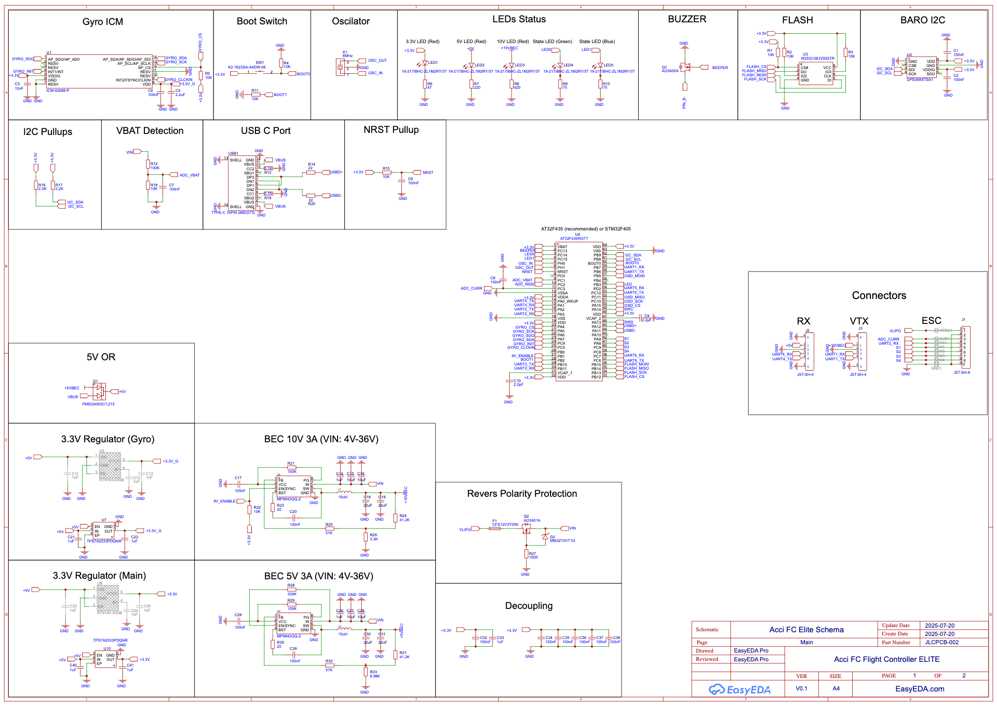Viewport: 997px width, 706px height.
Task: Select the NRST net port in NRST Pullup
Action: point(417,172)
